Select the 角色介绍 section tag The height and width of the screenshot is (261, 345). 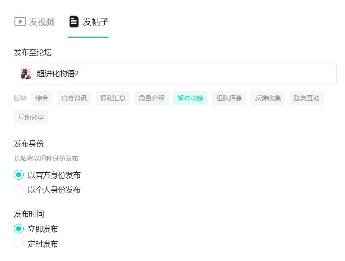click(152, 98)
